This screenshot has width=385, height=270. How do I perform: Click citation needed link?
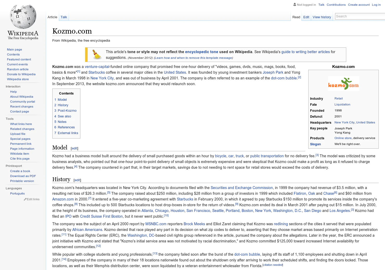[x=273, y=265]
